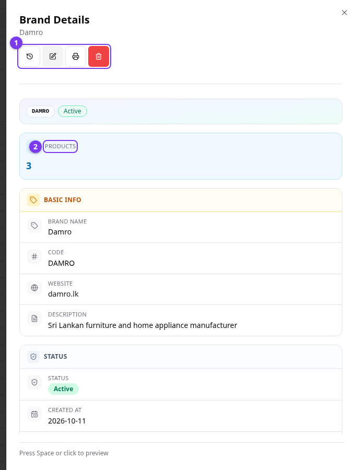The height and width of the screenshot is (470, 357).
Task: Click the PRODUCTS label
Action: point(60,146)
